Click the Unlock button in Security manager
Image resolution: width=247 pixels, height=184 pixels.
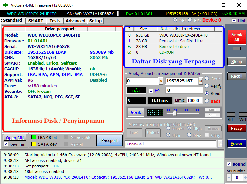tap(153, 132)
